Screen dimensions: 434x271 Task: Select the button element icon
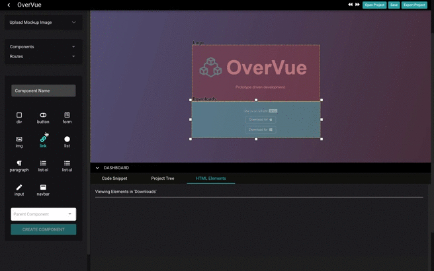(43, 115)
